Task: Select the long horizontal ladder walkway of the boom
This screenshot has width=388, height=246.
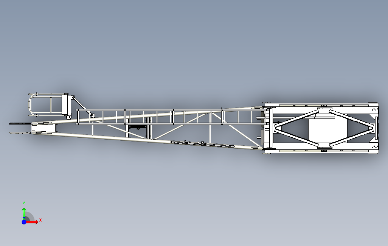Action: pos(172,117)
